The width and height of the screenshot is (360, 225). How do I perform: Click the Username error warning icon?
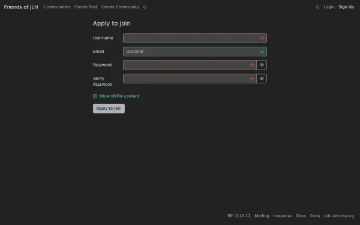262,38
